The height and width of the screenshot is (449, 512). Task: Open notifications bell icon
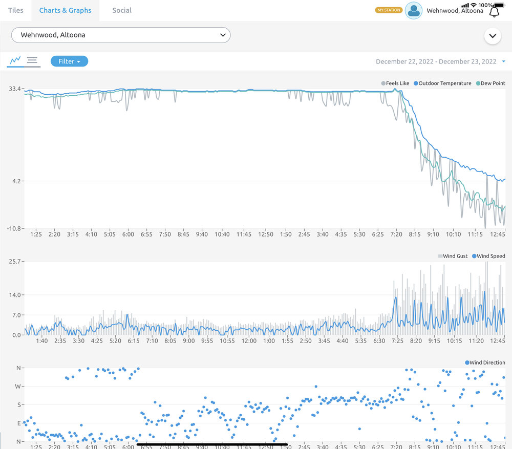coord(494,12)
